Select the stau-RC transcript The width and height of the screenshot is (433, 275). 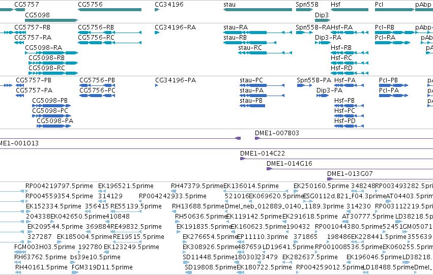[265, 53]
